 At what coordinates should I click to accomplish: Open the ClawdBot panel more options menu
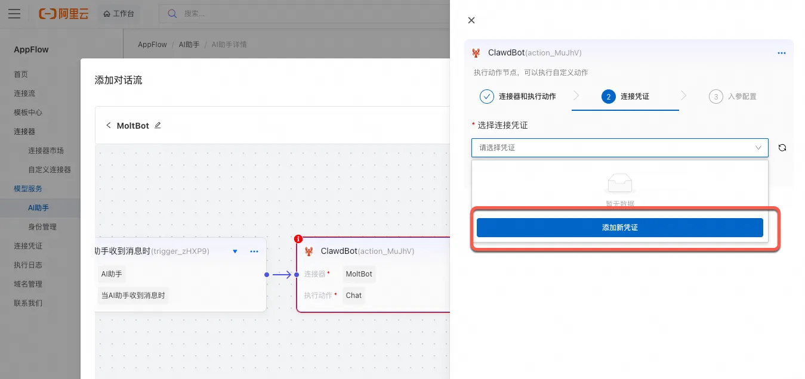coord(782,53)
